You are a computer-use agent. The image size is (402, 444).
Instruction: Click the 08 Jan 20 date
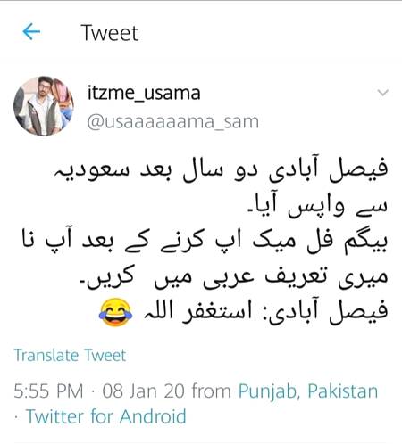click(x=142, y=391)
